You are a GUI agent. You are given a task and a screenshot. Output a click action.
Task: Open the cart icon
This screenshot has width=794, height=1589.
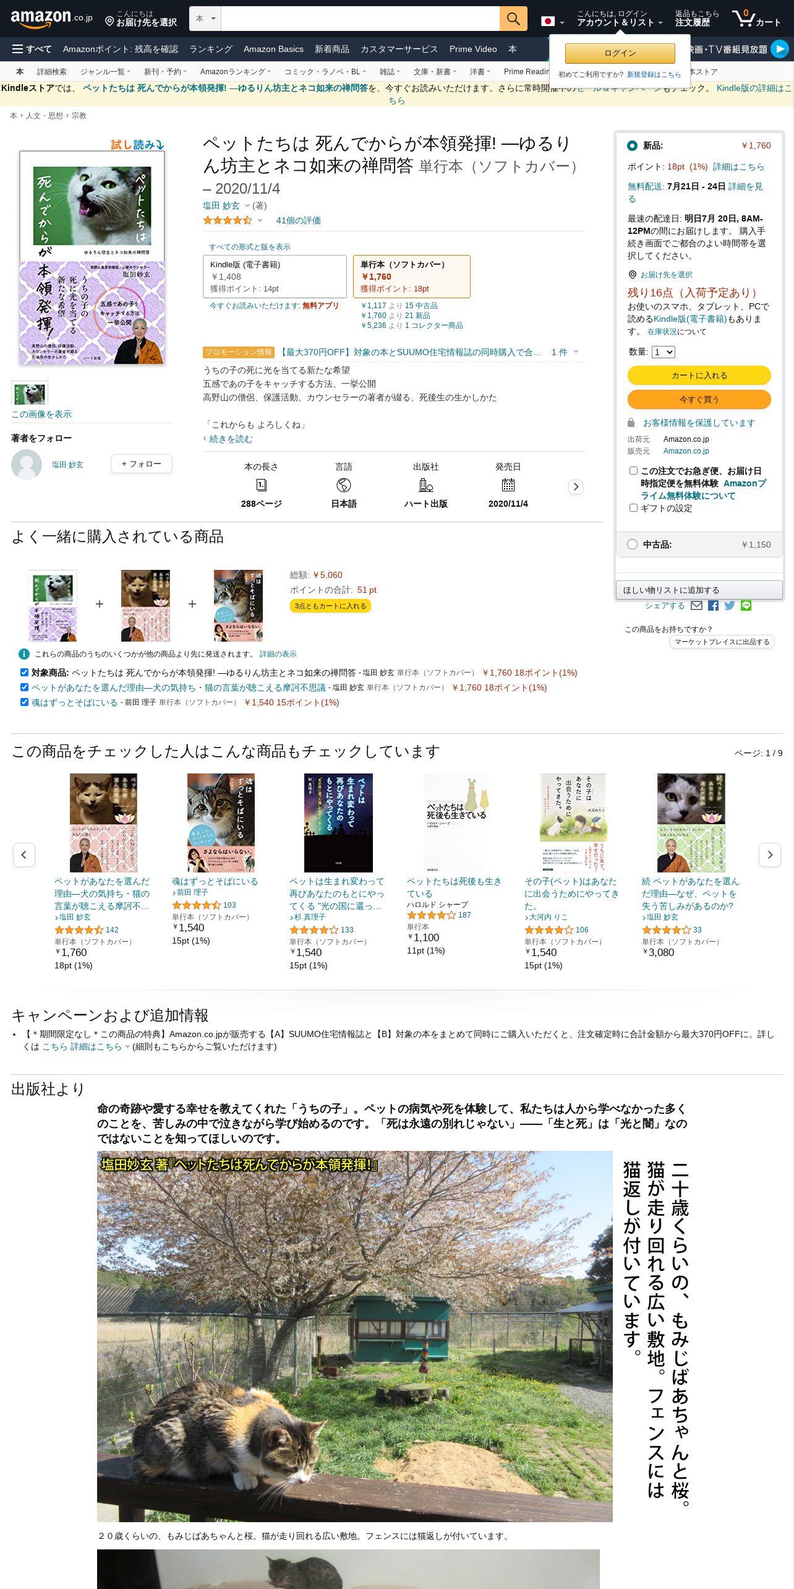[756, 19]
